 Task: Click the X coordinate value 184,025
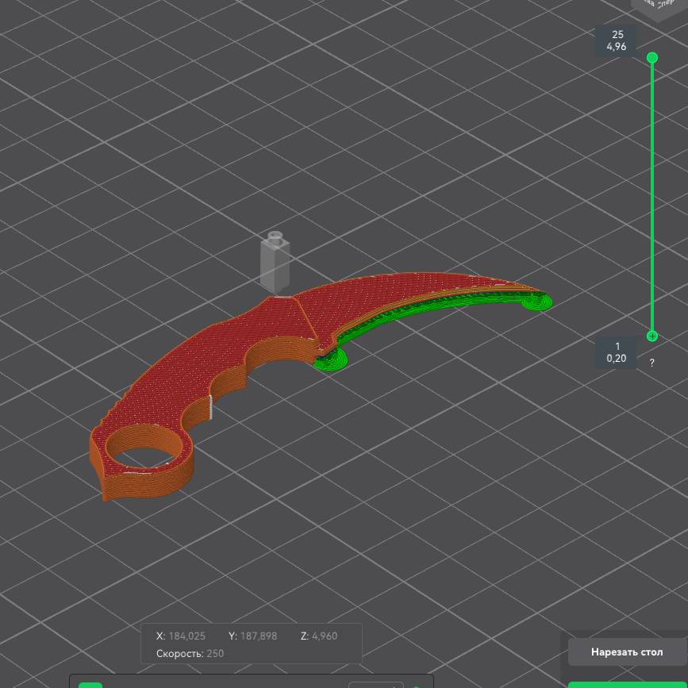[x=187, y=636]
